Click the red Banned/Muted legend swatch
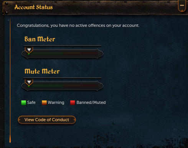The image size is (188, 148). point(73,103)
